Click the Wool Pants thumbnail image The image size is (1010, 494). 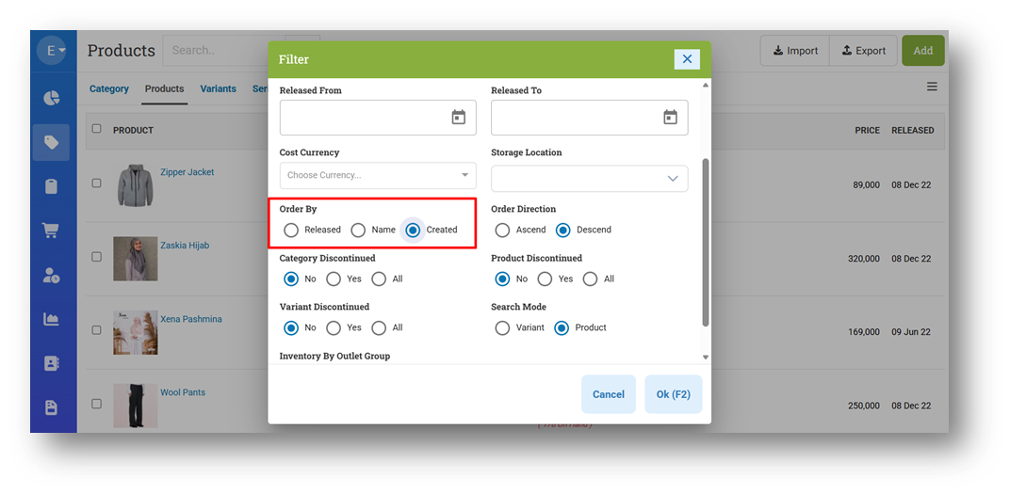point(136,406)
